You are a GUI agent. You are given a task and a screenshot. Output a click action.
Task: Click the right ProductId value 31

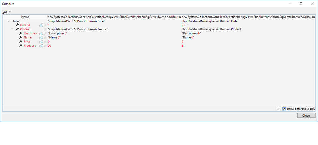pyautogui.click(x=183, y=46)
